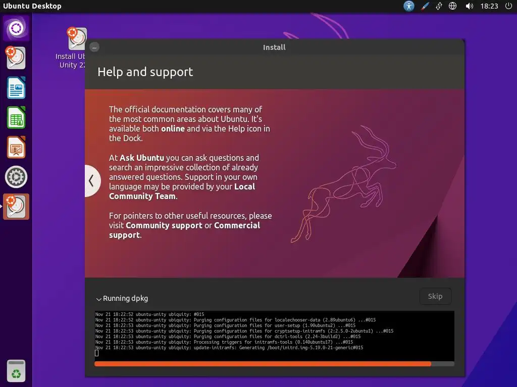Open the sound volume indicator
Screen dimensions: 517x387
pyautogui.click(x=469, y=6)
